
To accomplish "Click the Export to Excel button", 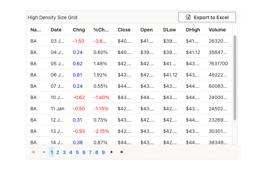I will coord(207,17).
